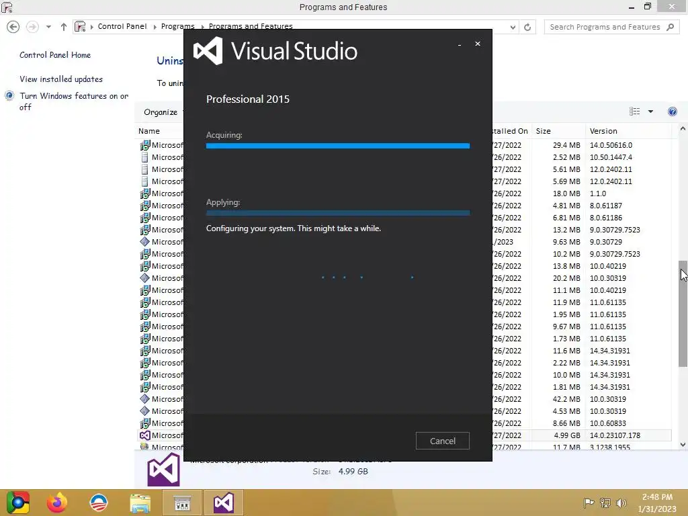Restore down the Programs and Features window
This screenshot has height=516, width=688.
point(648,6)
